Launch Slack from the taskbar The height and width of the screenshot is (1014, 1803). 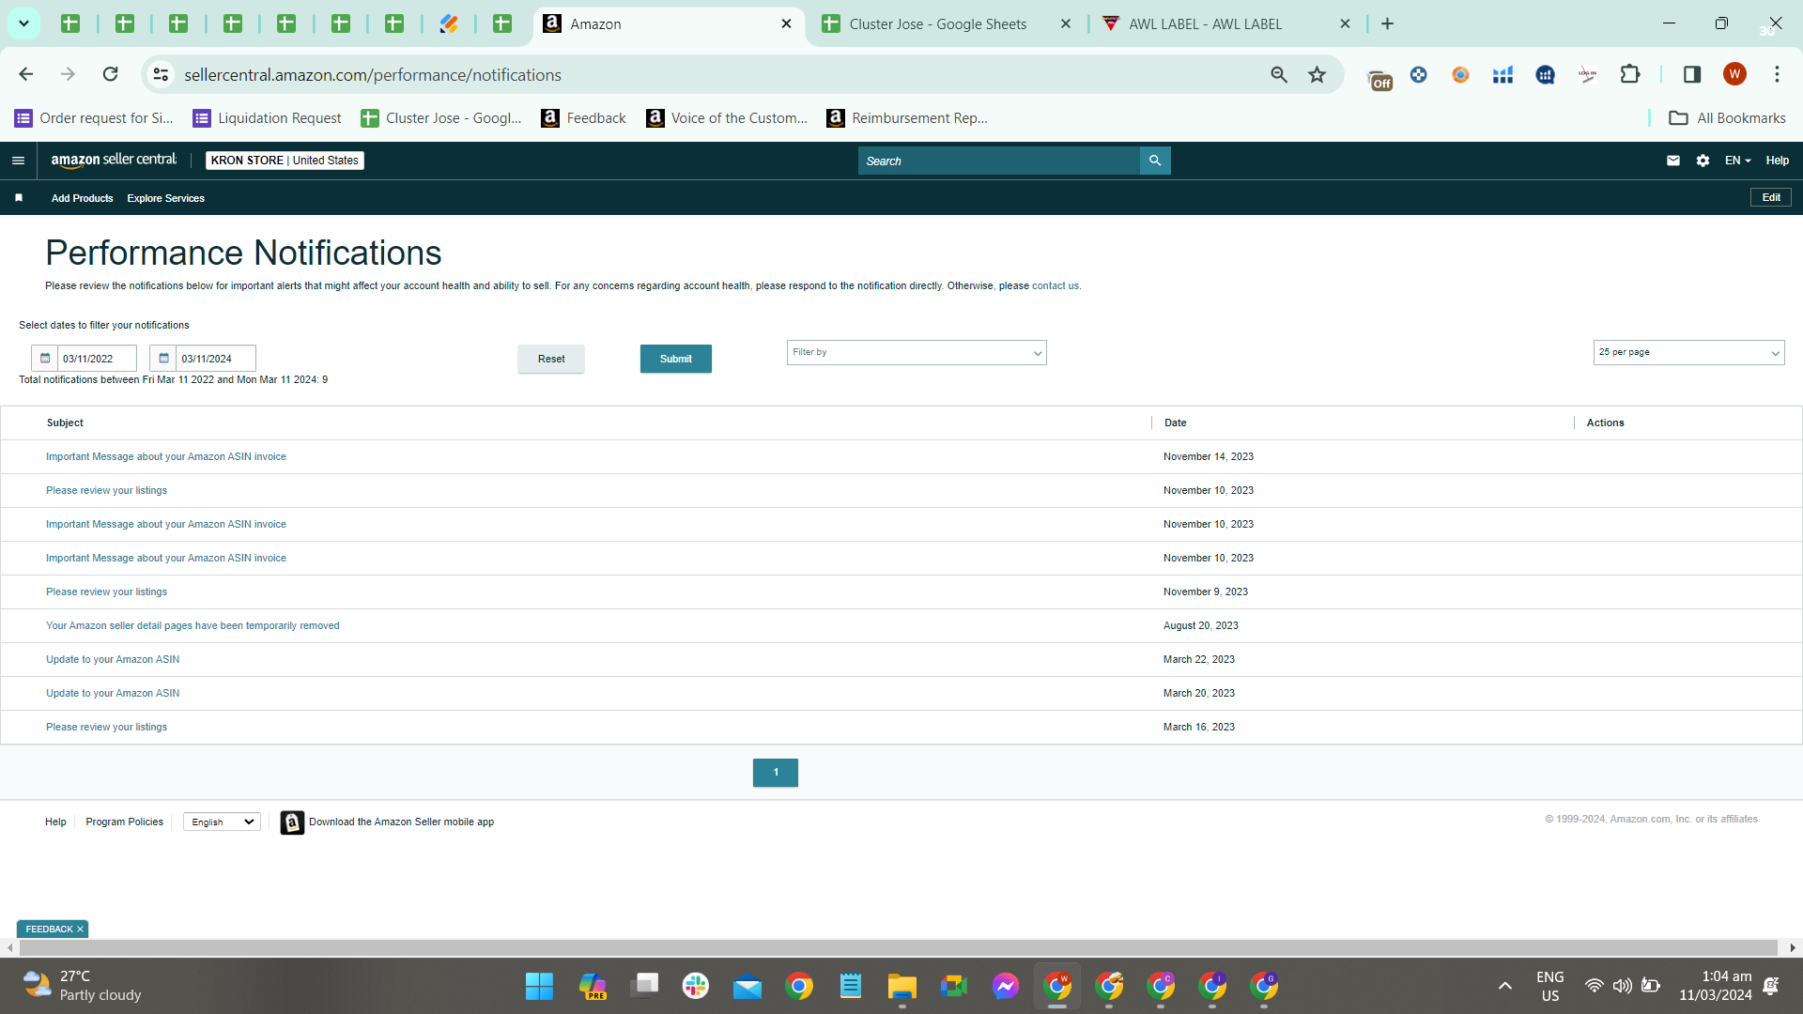tap(696, 986)
